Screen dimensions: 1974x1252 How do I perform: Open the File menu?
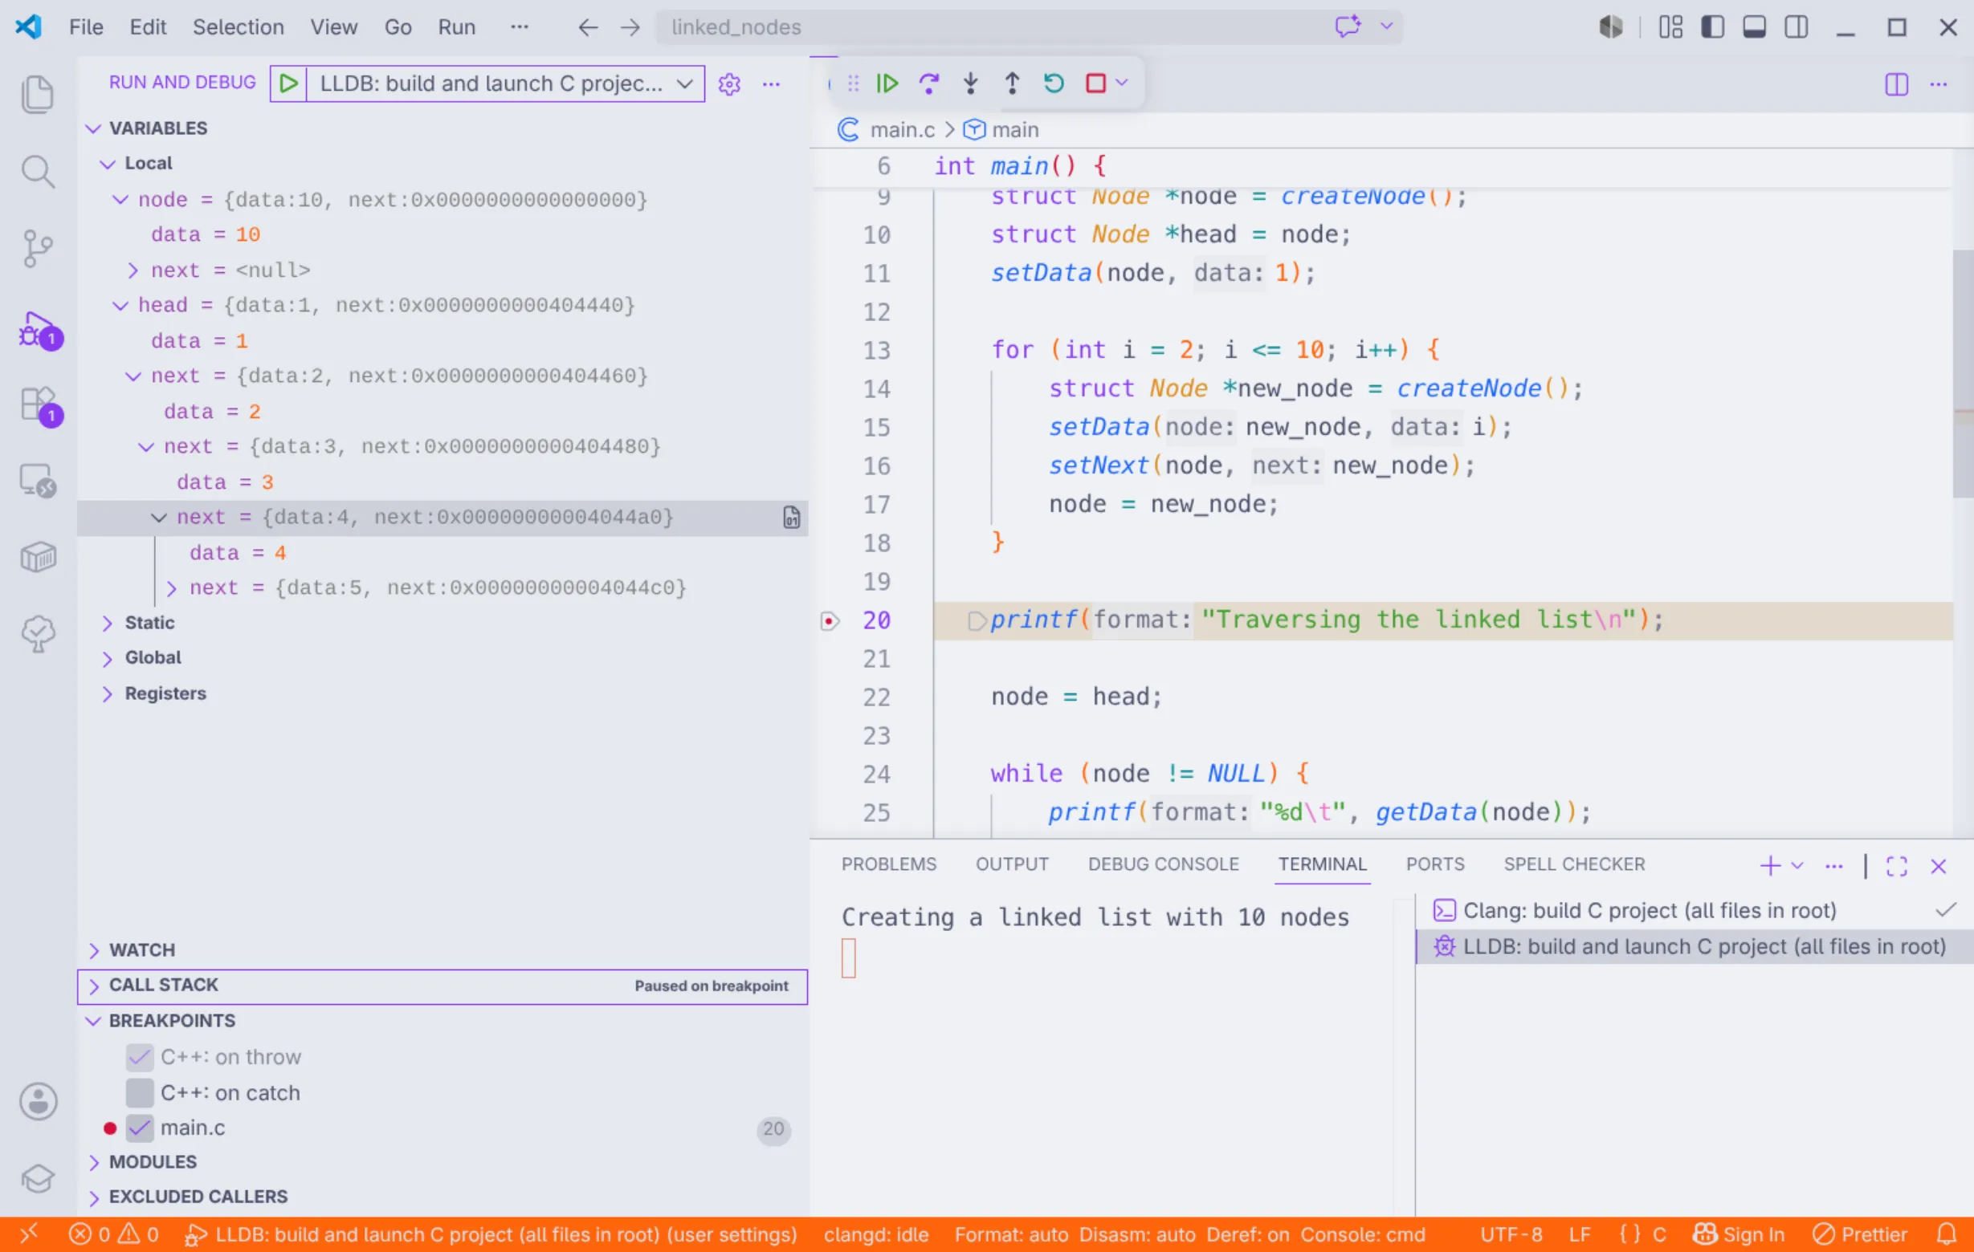(86, 27)
